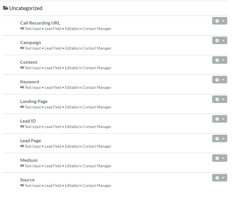This screenshot has width=233, height=197.
Task: Open the Lead ID field title
Action: 28,121
